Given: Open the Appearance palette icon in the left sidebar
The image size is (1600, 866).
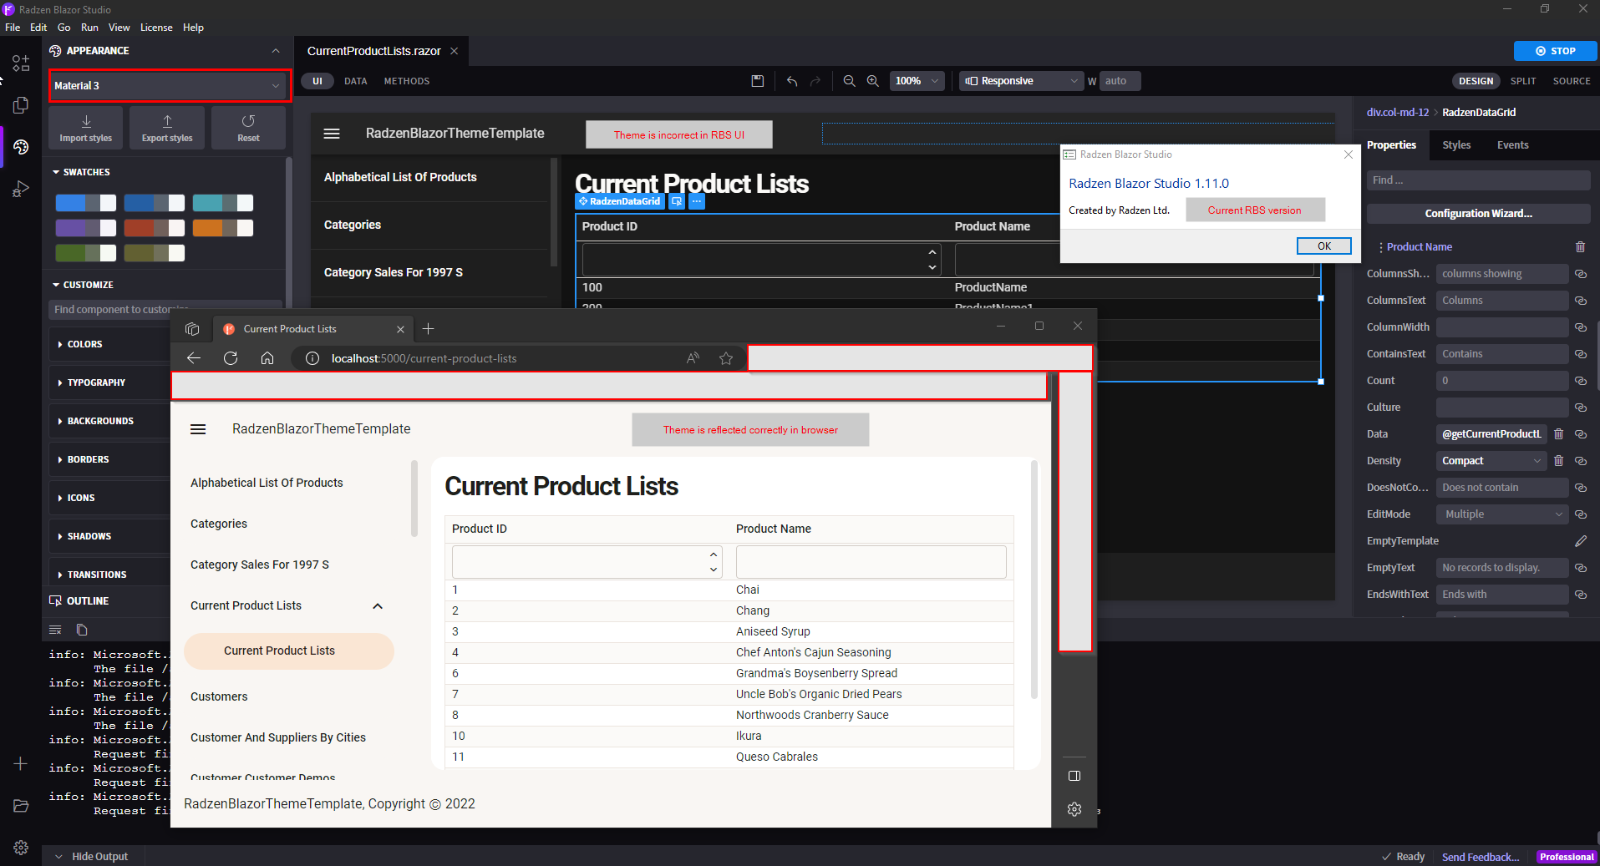Looking at the screenshot, I should coord(20,147).
